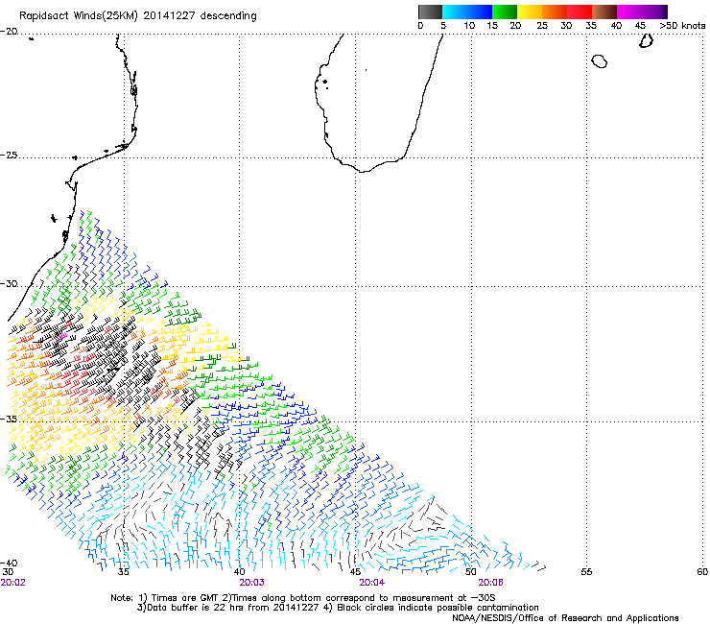Click the purple 20:02 time stamp
This screenshot has width=710, height=624.
pyautogui.click(x=13, y=583)
